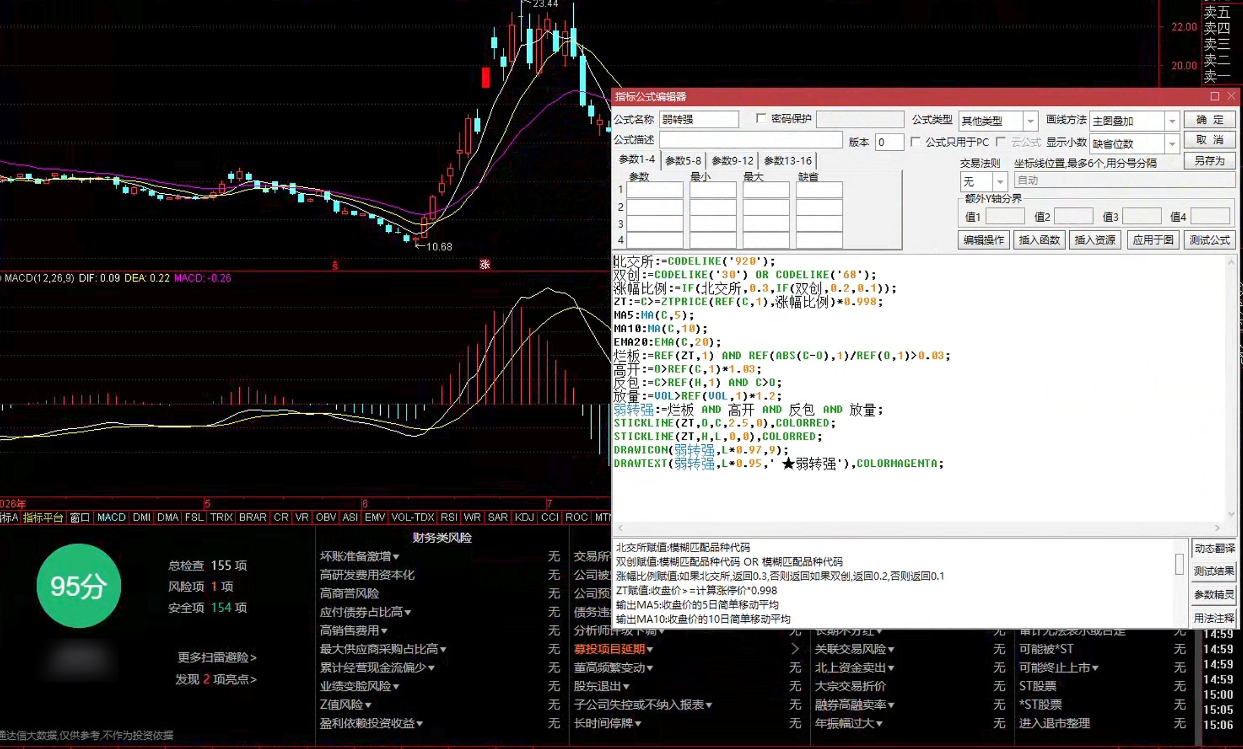1243x749 pixels.
Task: Switch to the 参数5-8 tab
Action: pyautogui.click(x=683, y=160)
